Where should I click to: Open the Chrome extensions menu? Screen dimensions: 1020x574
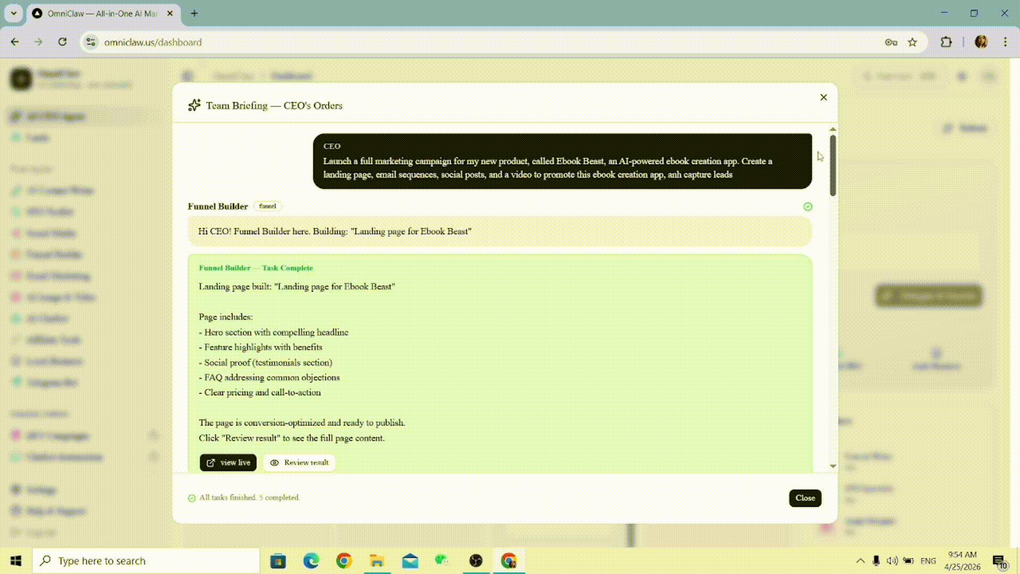[x=946, y=42]
